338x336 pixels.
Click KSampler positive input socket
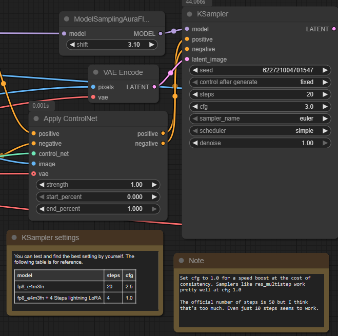coord(187,39)
